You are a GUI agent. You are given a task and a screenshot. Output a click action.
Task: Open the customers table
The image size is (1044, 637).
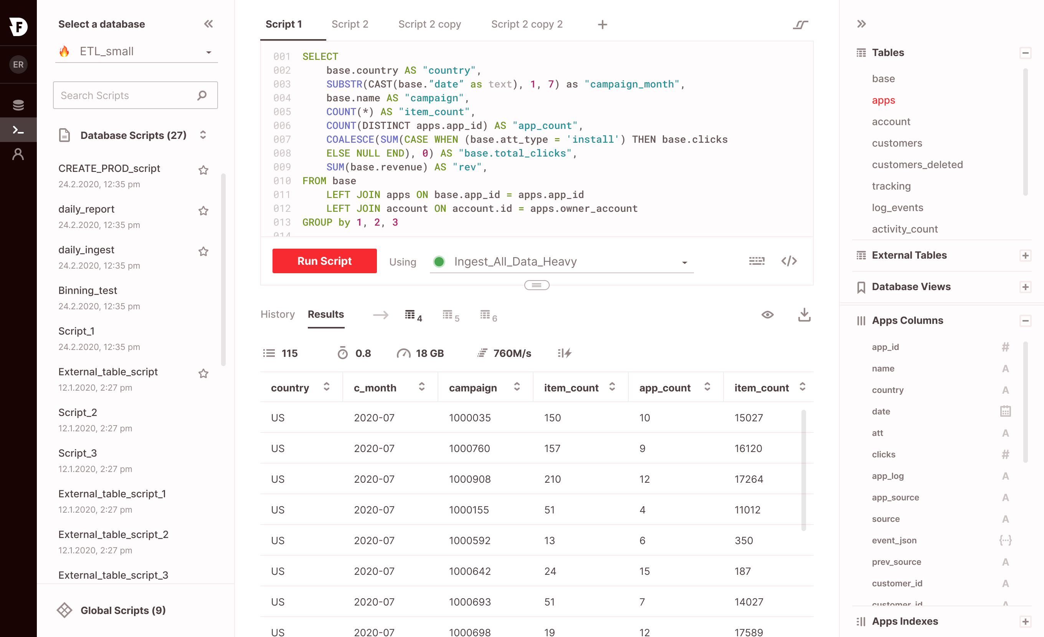click(x=897, y=143)
